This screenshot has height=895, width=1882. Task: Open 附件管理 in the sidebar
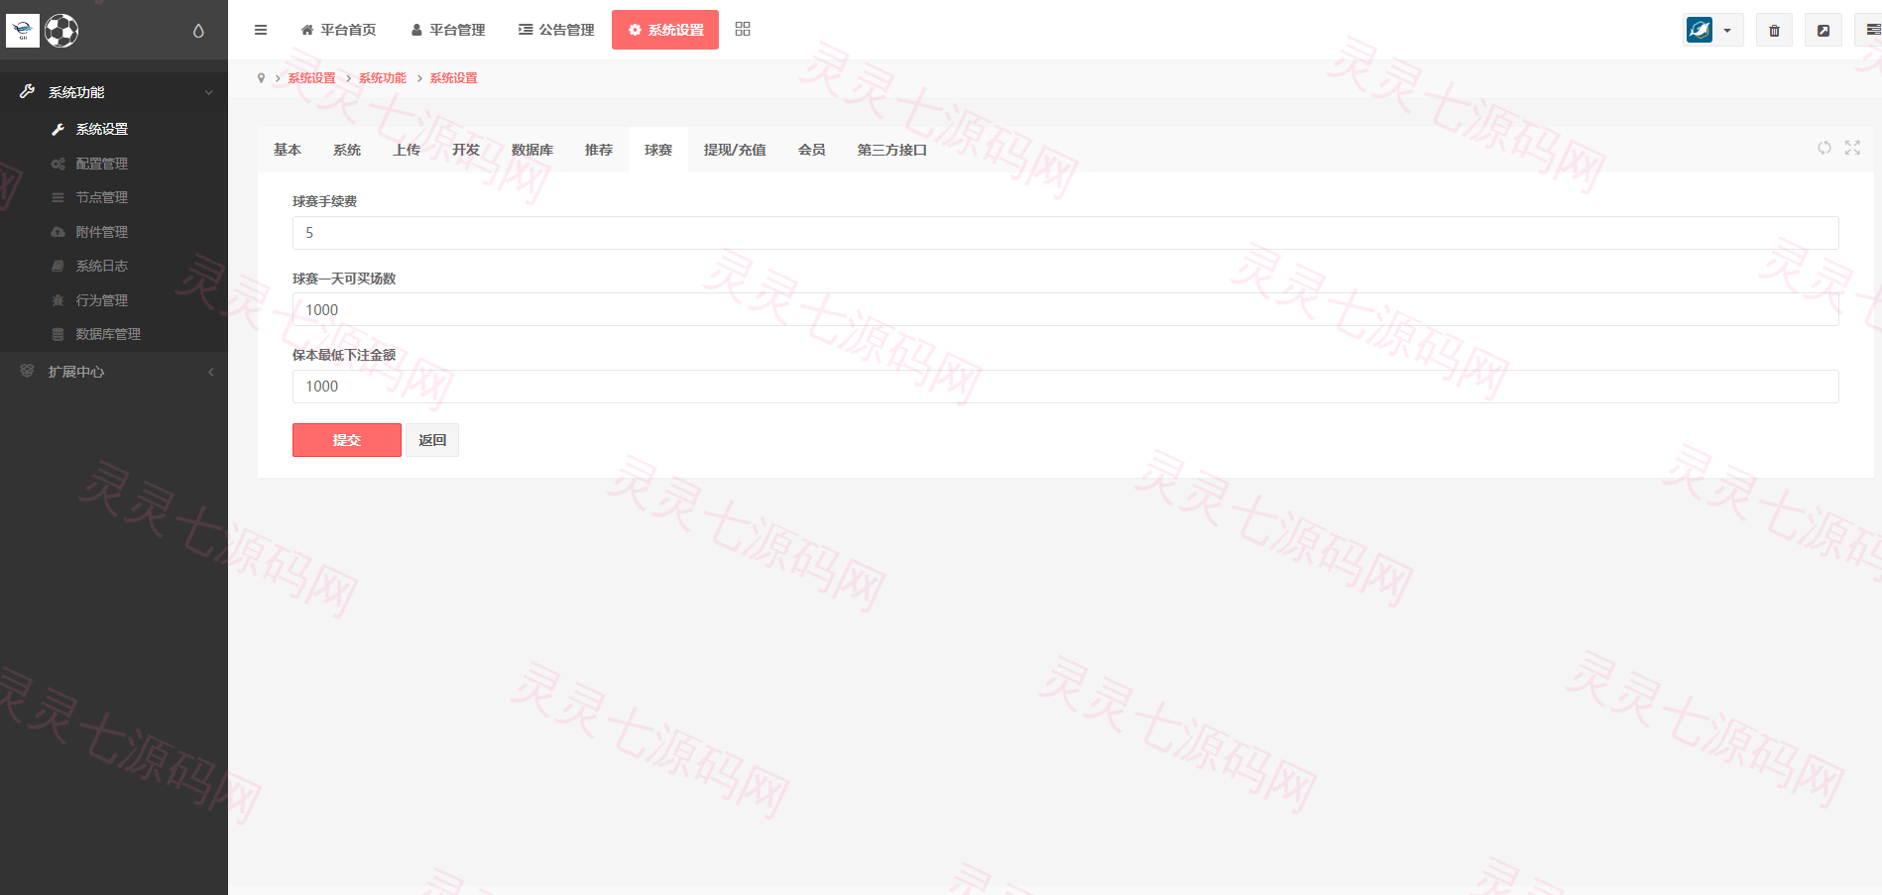pos(102,232)
